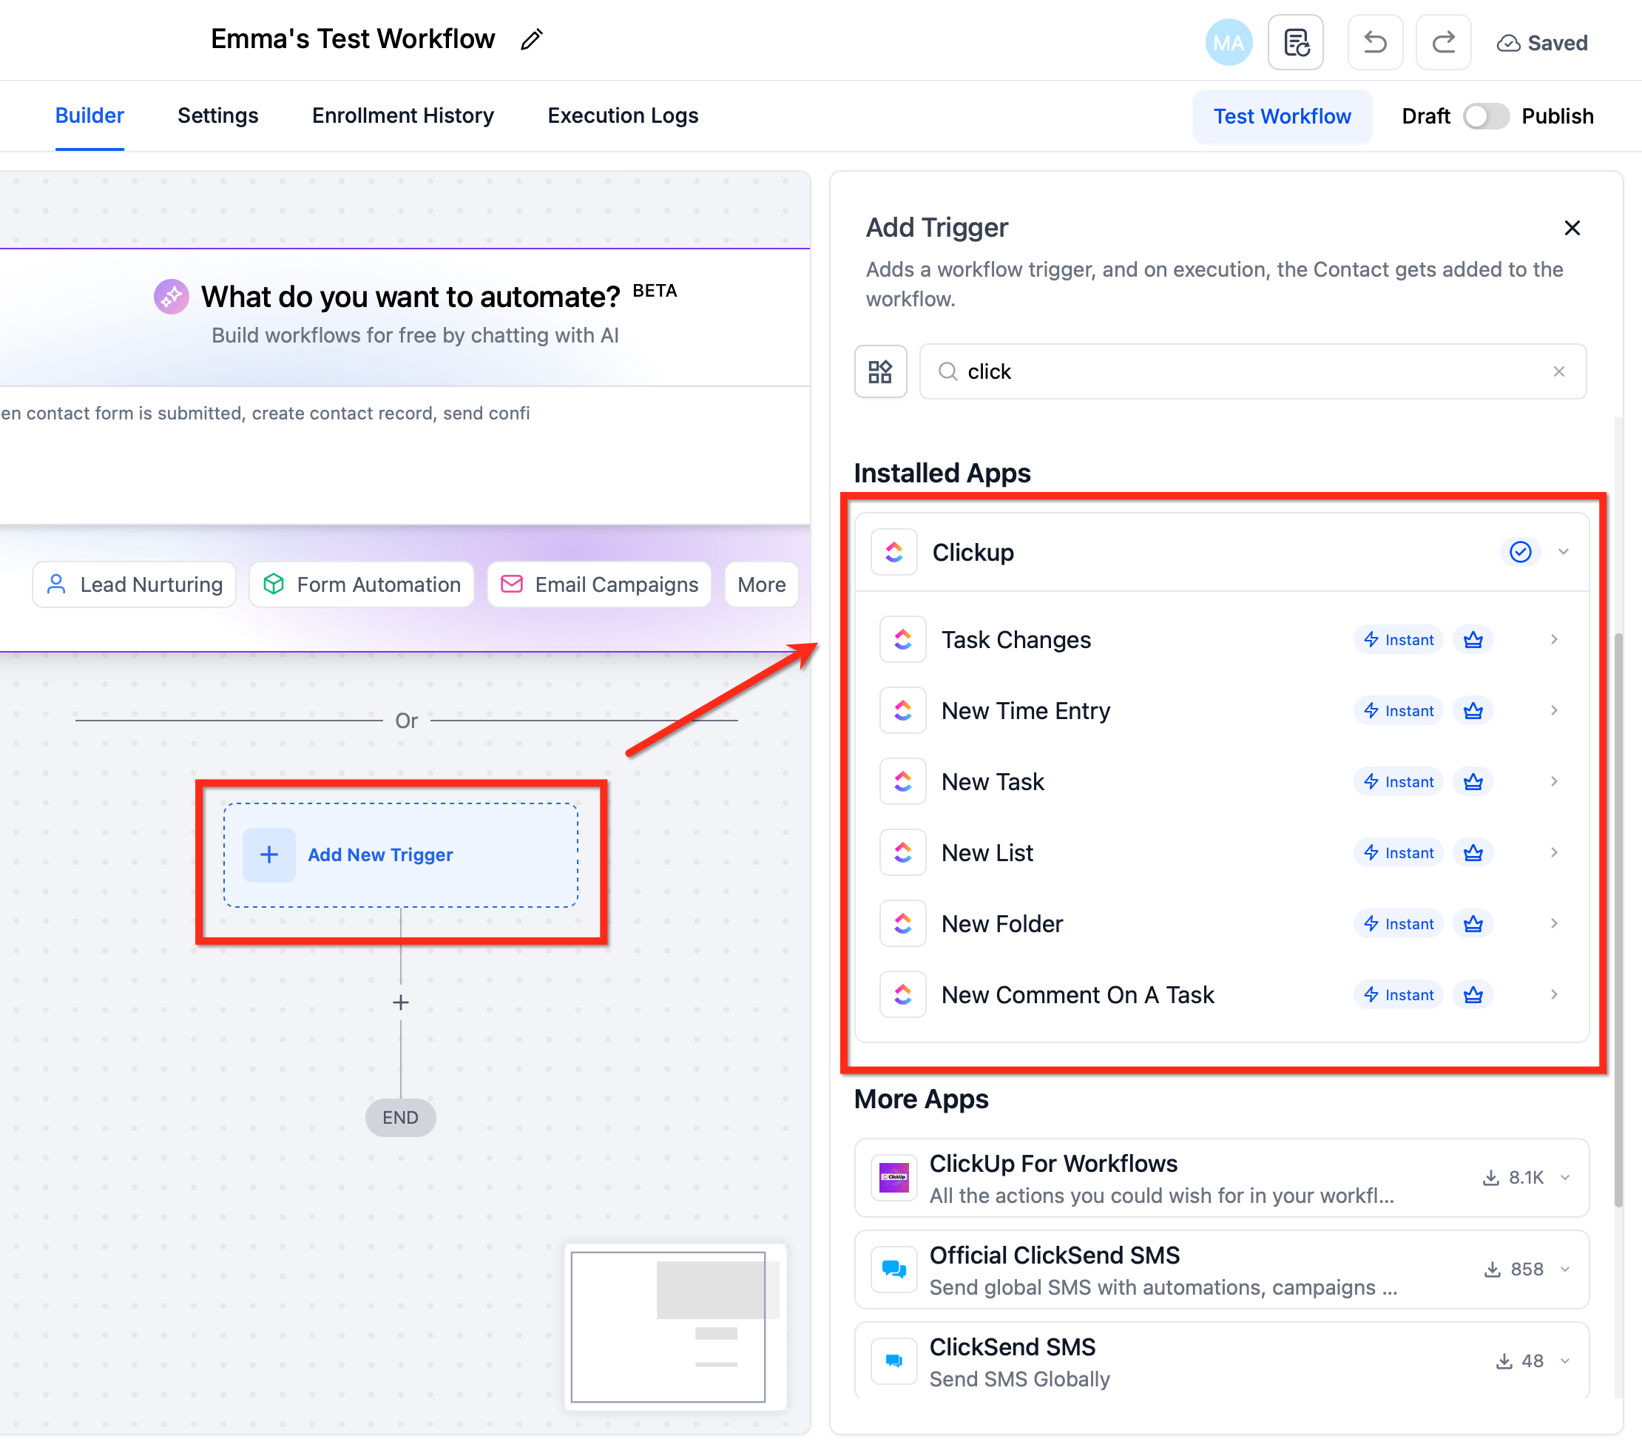The height and width of the screenshot is (1453, 1642).
Task: Click the undo arrow icon
Action: pyautogui.click(x=1374, y=43)
